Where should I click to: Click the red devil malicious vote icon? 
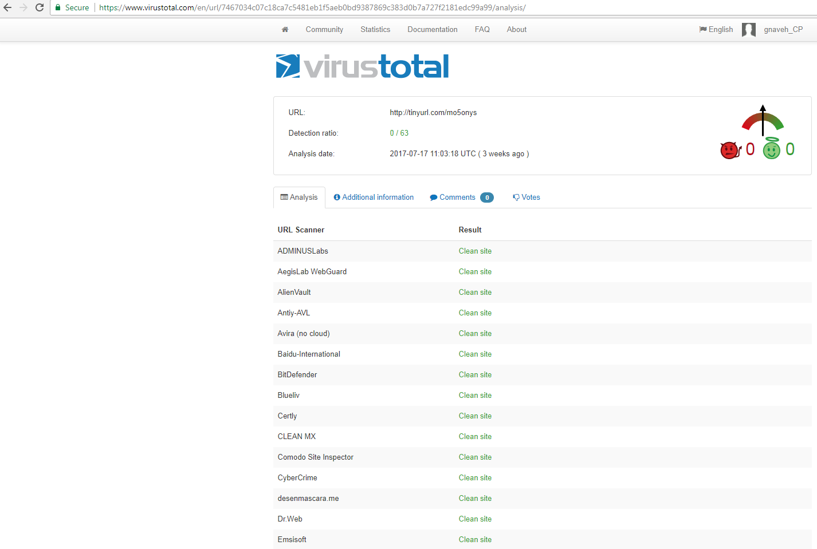[730, 150]
